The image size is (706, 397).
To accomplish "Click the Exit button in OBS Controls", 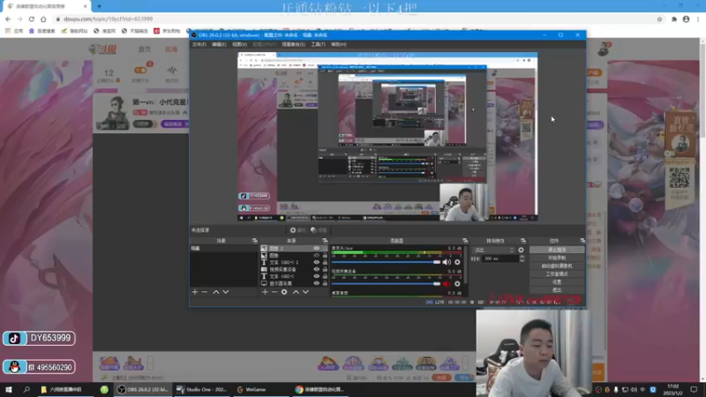I will 557,290.
